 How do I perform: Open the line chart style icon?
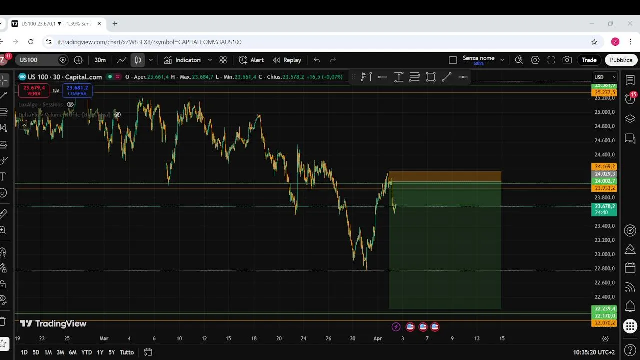click(122, 60)
